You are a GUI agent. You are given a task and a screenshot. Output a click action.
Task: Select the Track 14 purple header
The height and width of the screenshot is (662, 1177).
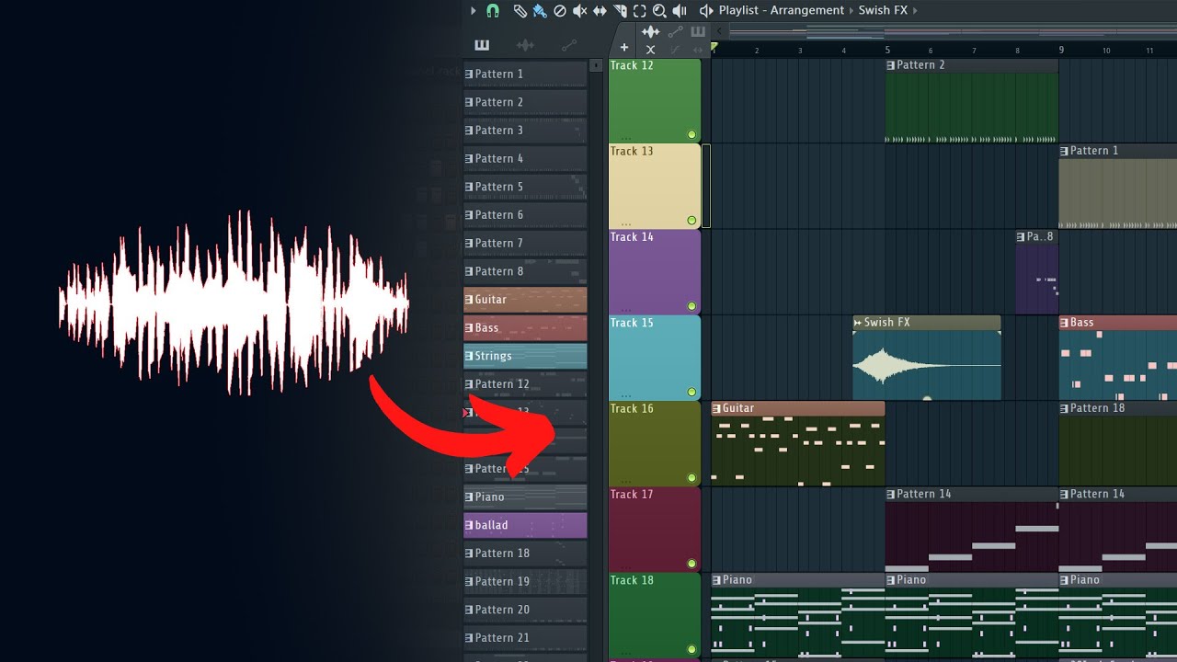coord(655,272)
